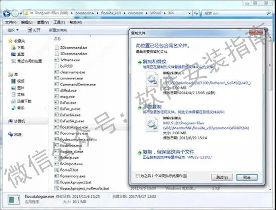Click the flomail.bat file icon
The height and width of the screenshot is (210, 276).
[x=57, y=170]
